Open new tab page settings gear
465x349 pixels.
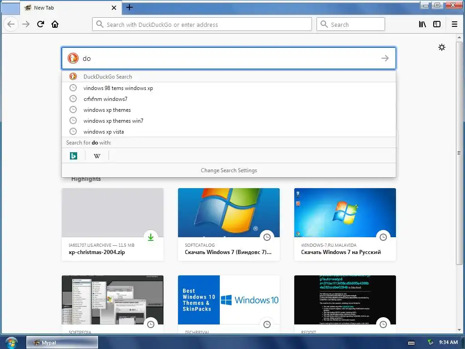tap(441, 47)
